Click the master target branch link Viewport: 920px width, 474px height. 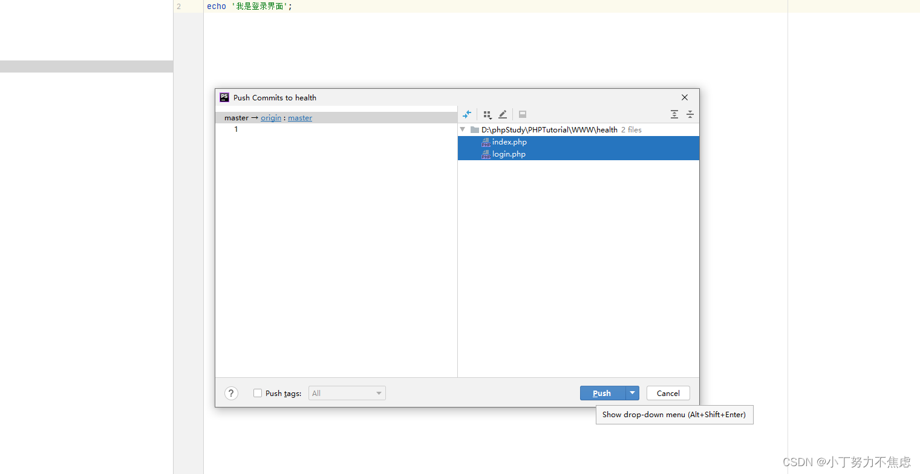click(300, 118)
